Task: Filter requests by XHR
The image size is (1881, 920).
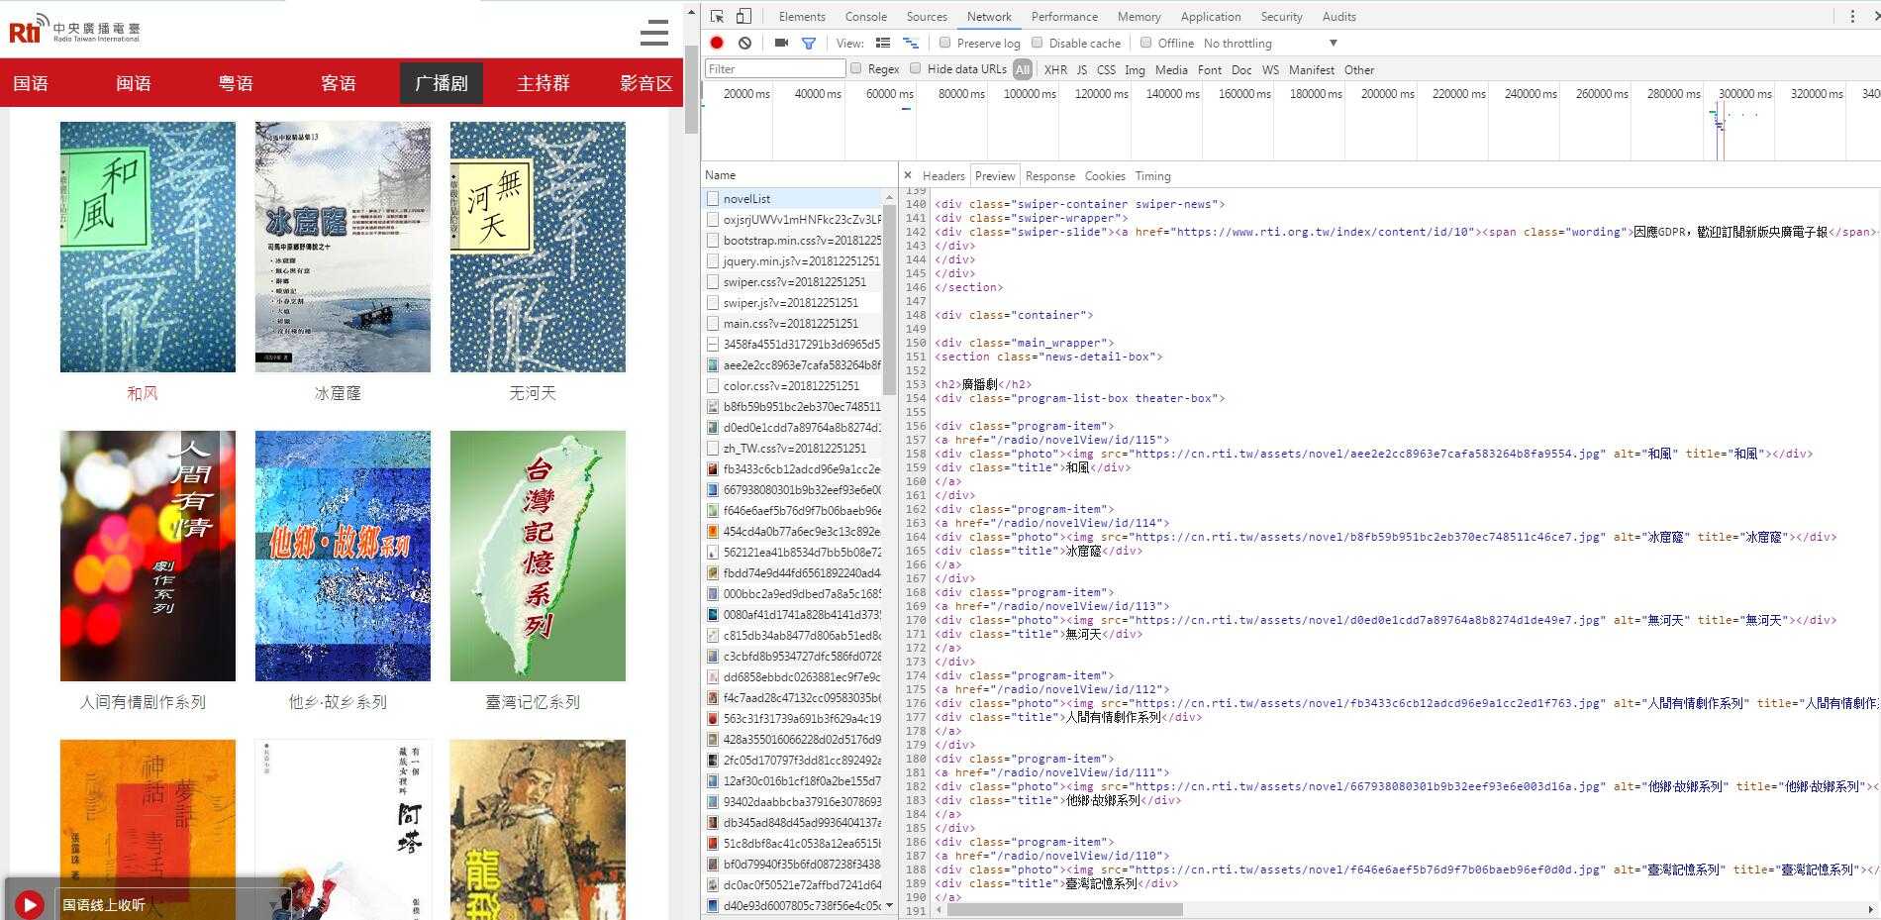Action: (x=1055, y=69)
